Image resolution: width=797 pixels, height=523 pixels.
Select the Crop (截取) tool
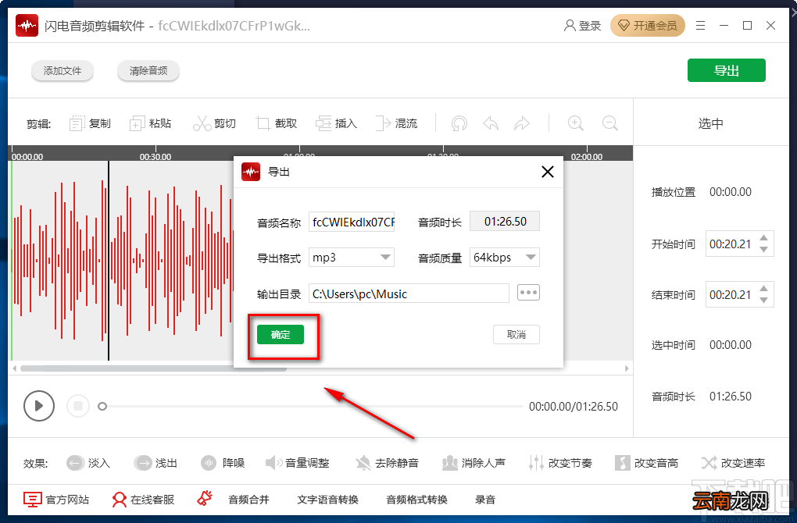pyautogui.click(x=276, y=123)
